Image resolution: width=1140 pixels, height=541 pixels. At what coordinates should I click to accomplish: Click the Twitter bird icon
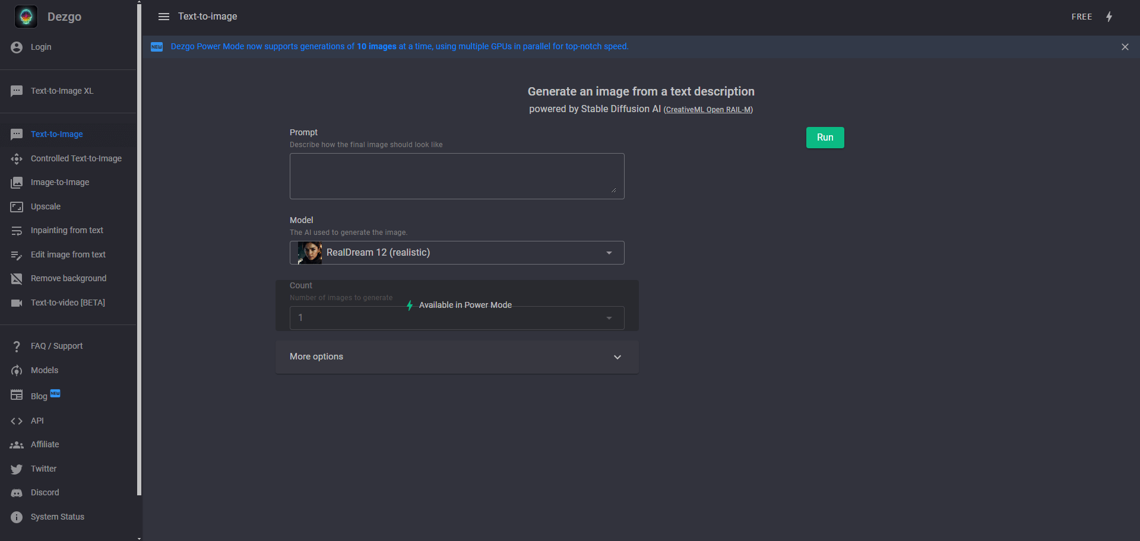tap(17, 469)
